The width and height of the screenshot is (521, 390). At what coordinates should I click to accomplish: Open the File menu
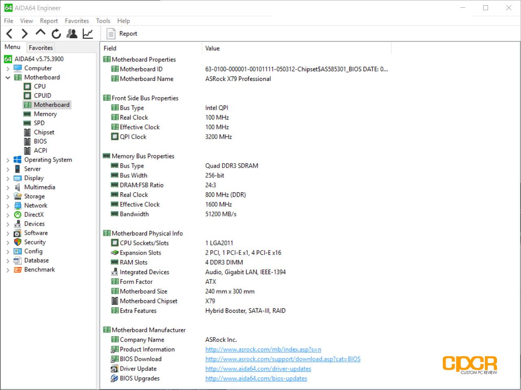(9, 21)
